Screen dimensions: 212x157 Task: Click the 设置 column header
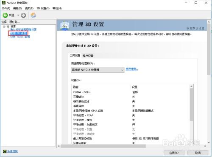[134, 87]
